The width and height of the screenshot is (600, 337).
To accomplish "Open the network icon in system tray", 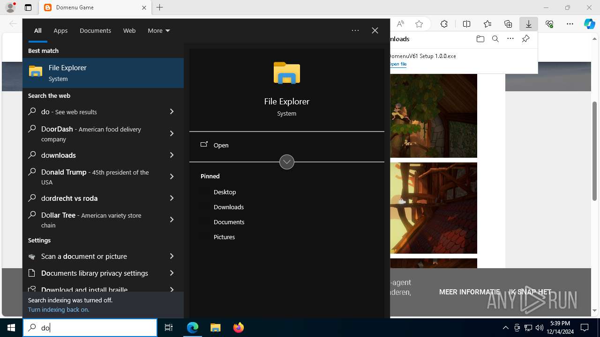I will coord(528,328).
